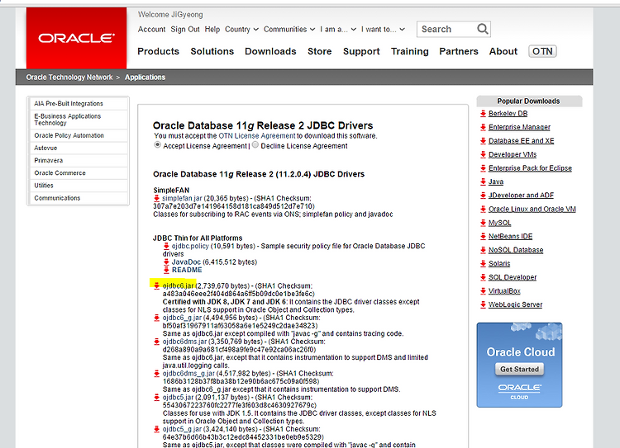
Task: Click download arrow icon beside ojdbc6dms.jar
Action: click(x=156, y=342)
